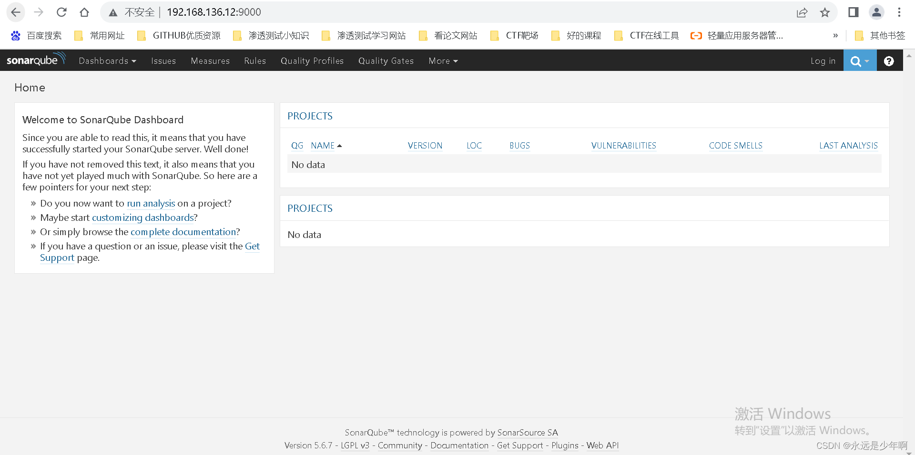Open the Web API footer link
915x455 pixels.
602,445
